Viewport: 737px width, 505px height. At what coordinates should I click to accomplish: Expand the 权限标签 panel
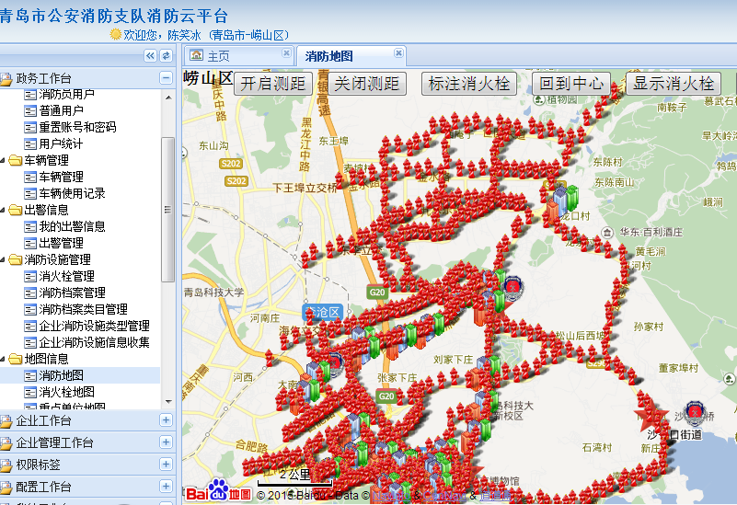click(166, 465)
